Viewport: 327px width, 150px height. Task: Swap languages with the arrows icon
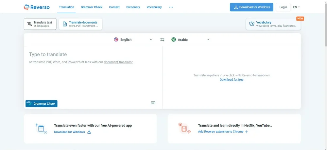[x=162, y=40]
